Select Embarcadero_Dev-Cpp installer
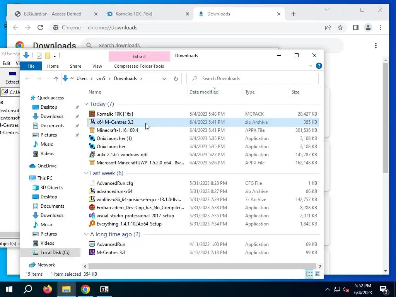 pyautogui.click(x=140, y=207)
